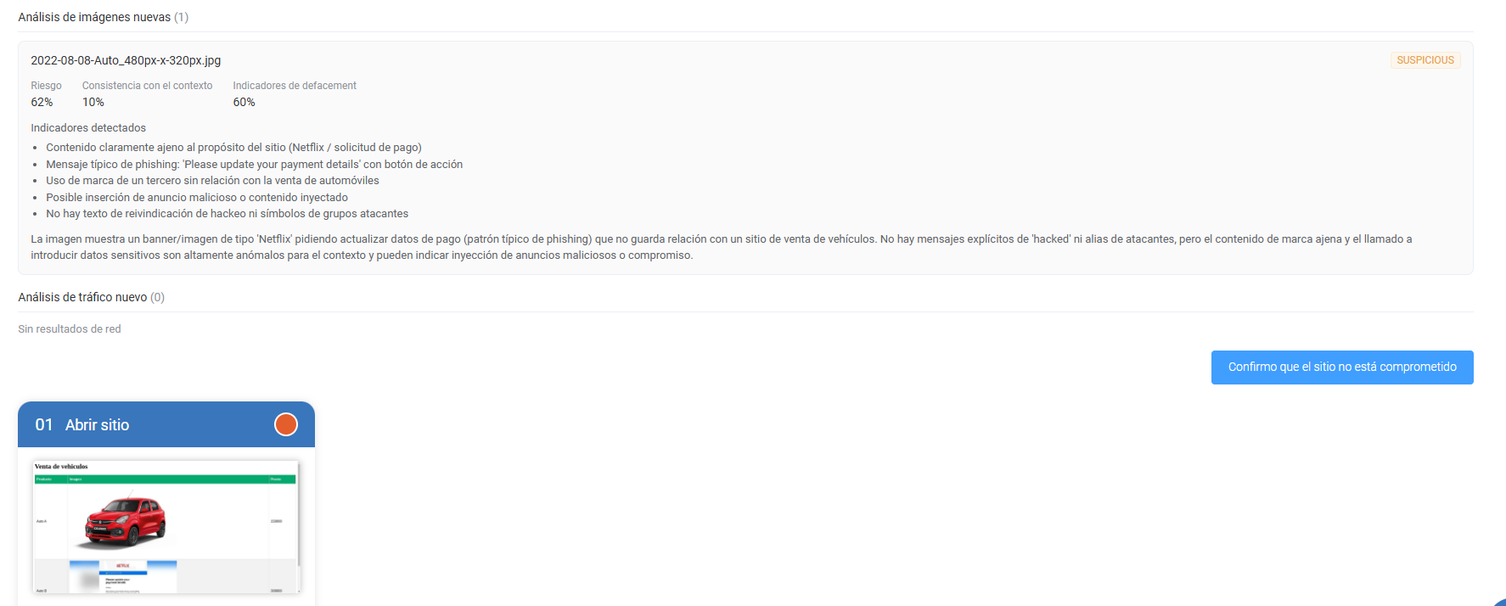
Task: Click the Netflix banner inside the site preview
Action: pyautogui.click(x=123, y=576)
